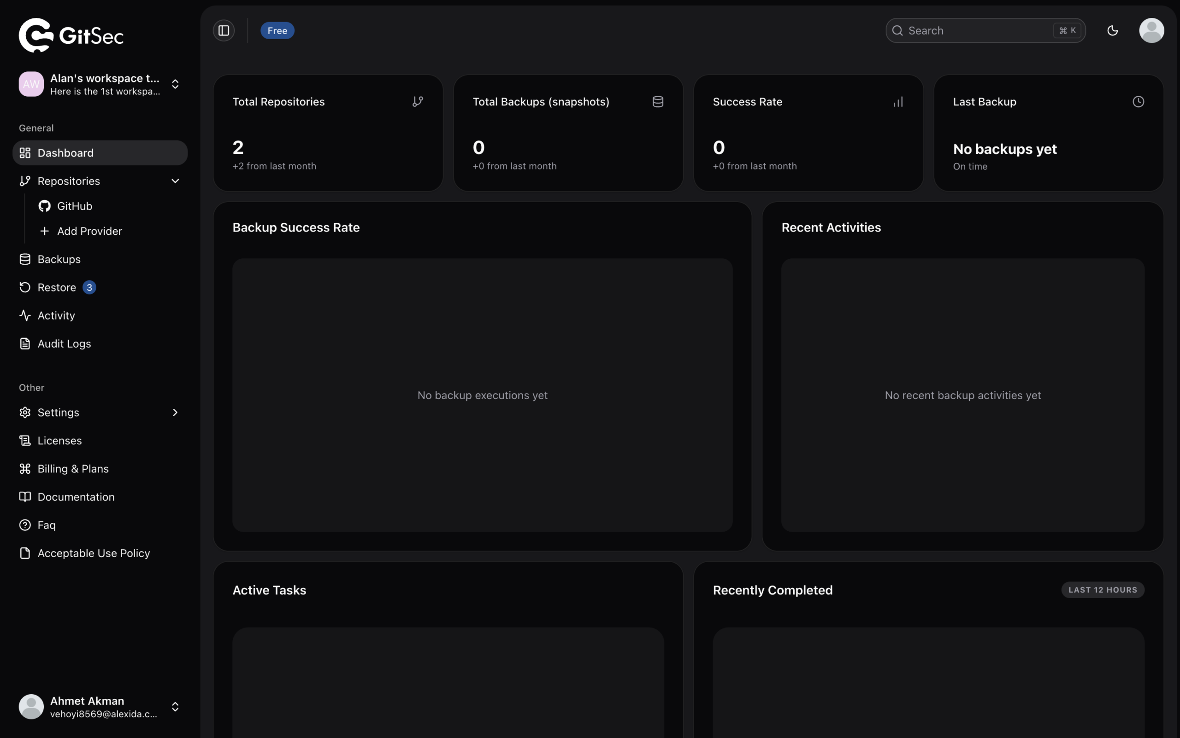Toggle the sidebar panel icon
The width and height of the screenshot is (1180, 738).
(223, 31)
